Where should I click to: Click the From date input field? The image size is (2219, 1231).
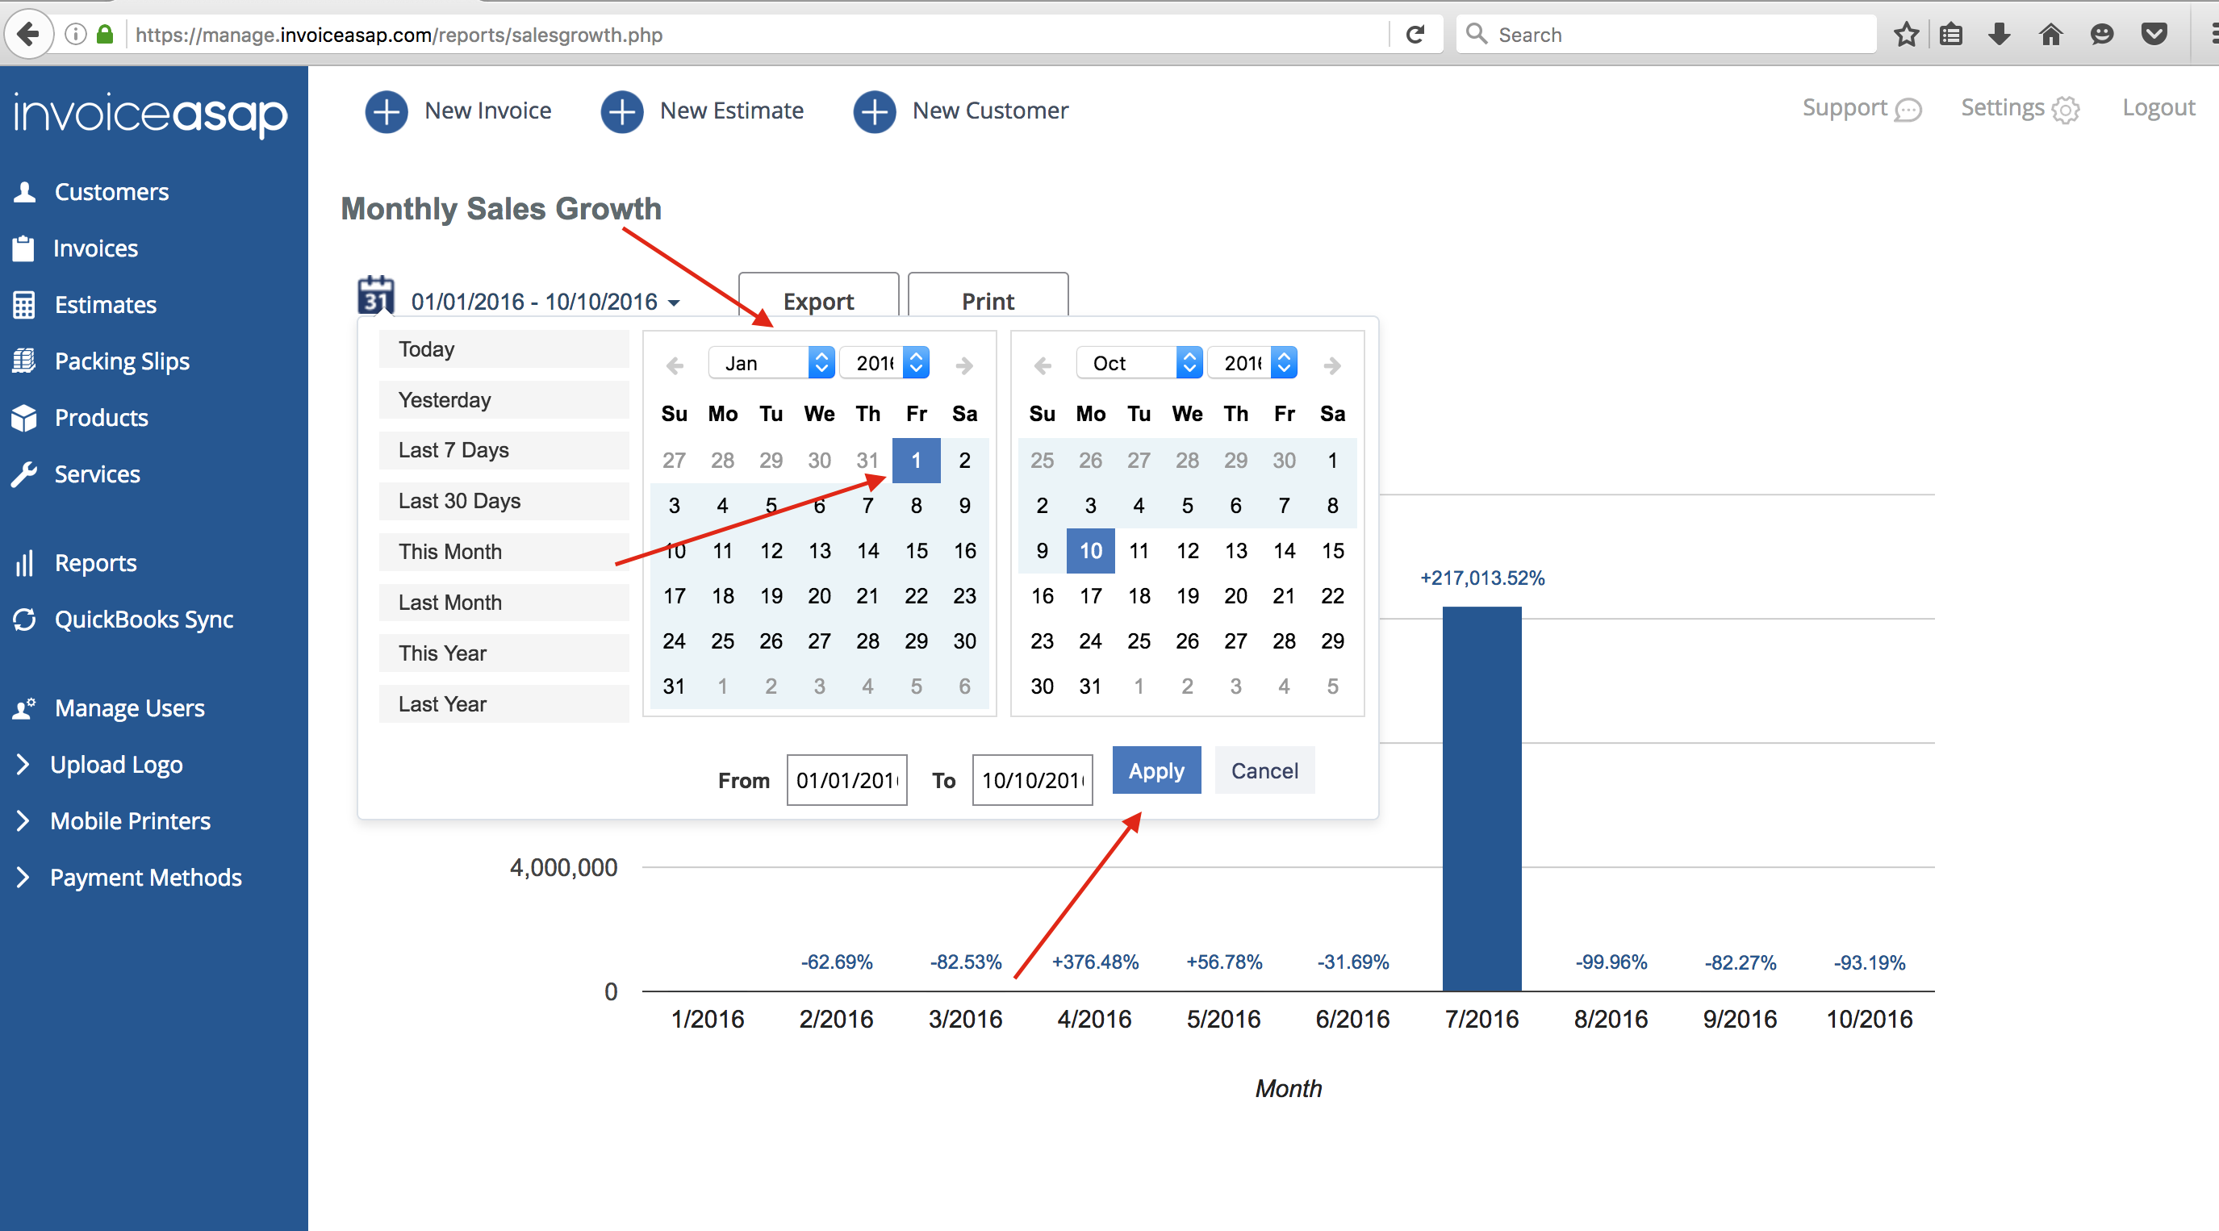[x=846, y=779]
